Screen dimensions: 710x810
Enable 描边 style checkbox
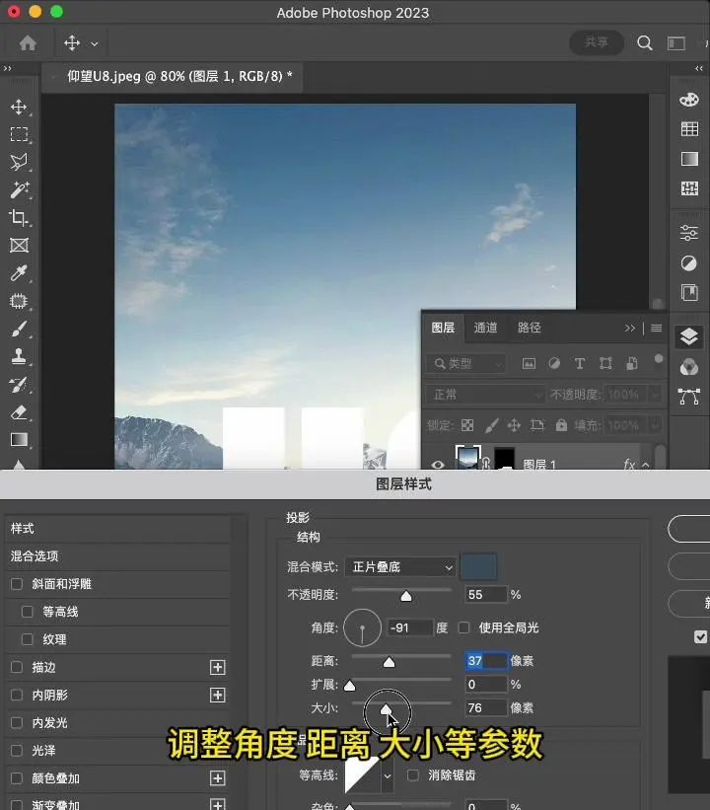tap(17, 667)
